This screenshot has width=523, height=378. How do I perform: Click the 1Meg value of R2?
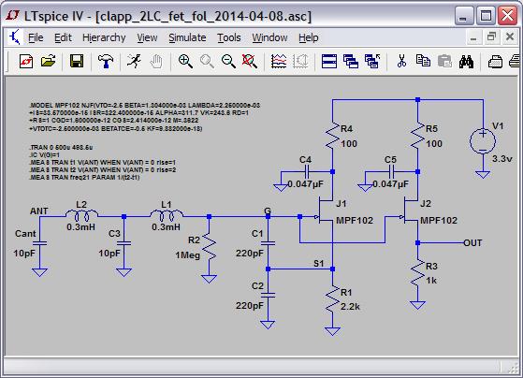(188, 255)
